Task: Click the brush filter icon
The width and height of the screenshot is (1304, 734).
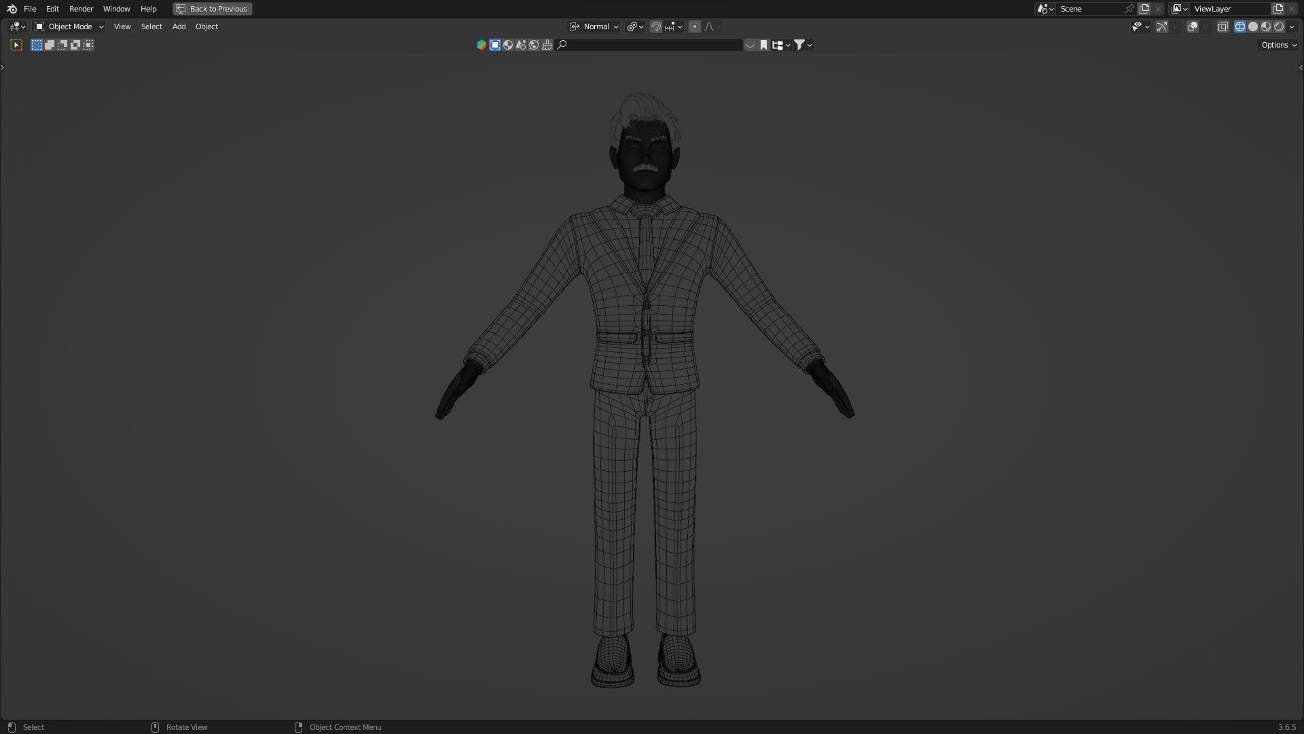Action: (x=547, y=45)
